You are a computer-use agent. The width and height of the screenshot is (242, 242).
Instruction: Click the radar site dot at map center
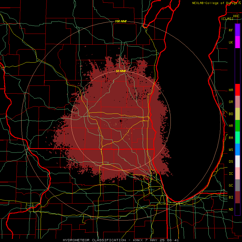pyautogui.click(x=121, y=121)
